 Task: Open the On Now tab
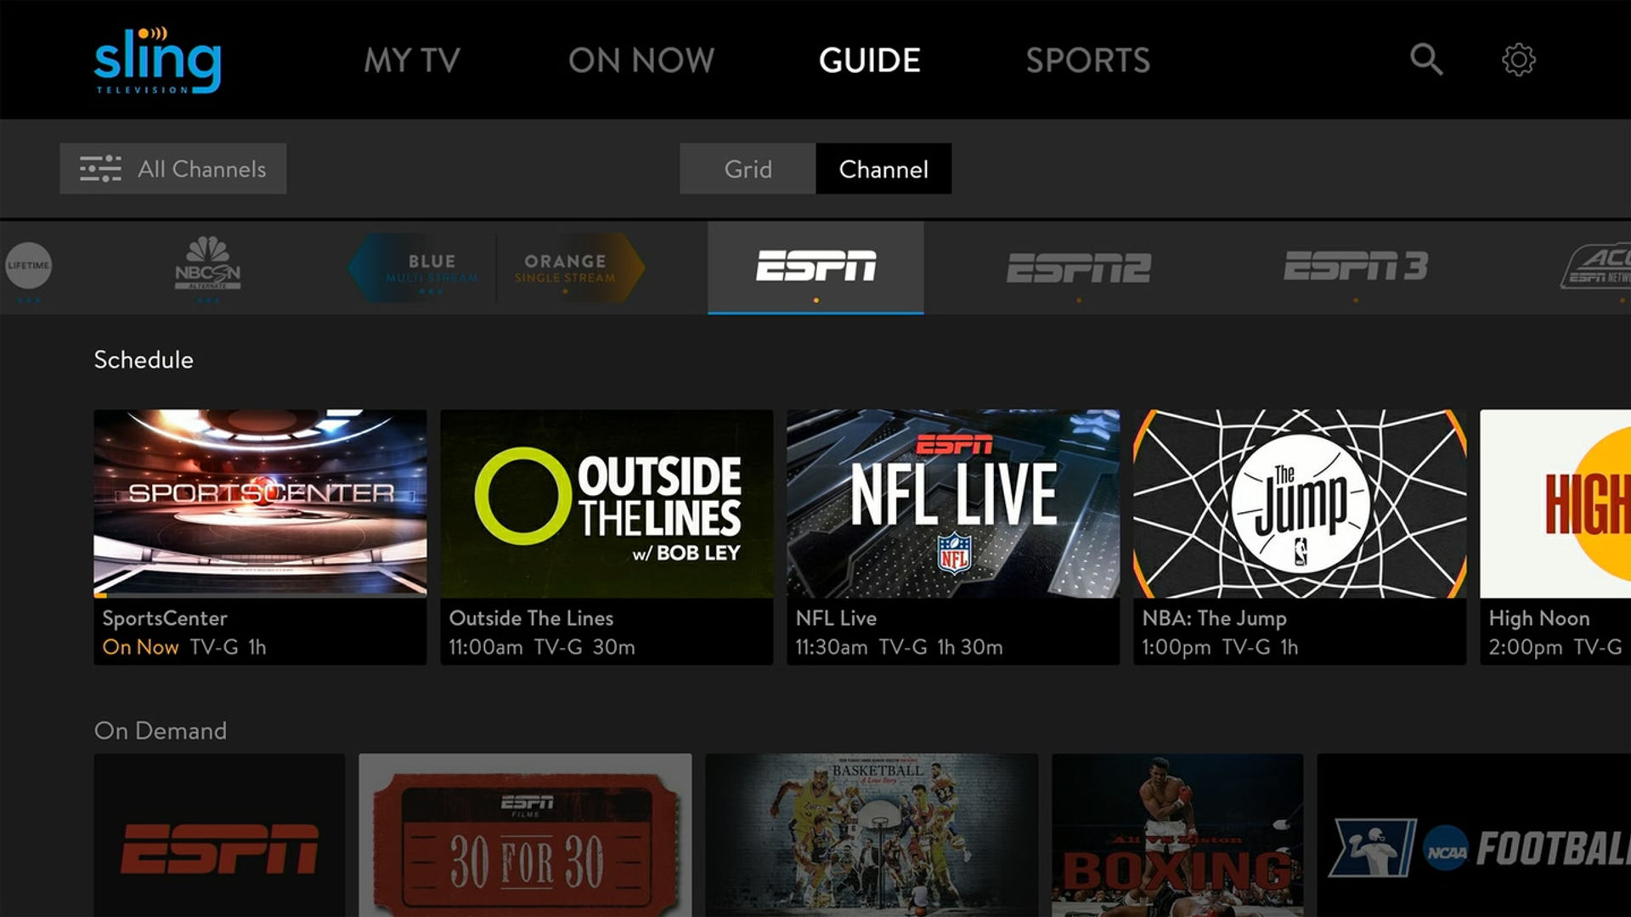click(641, 60)
